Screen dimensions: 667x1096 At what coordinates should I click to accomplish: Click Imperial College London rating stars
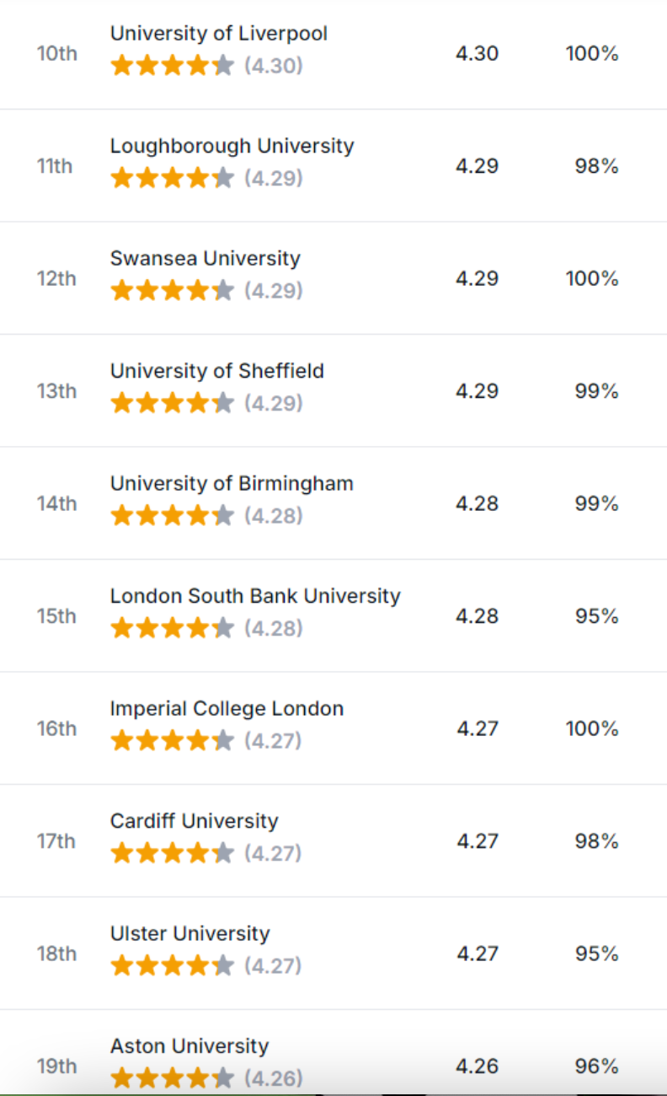[172, 741]
